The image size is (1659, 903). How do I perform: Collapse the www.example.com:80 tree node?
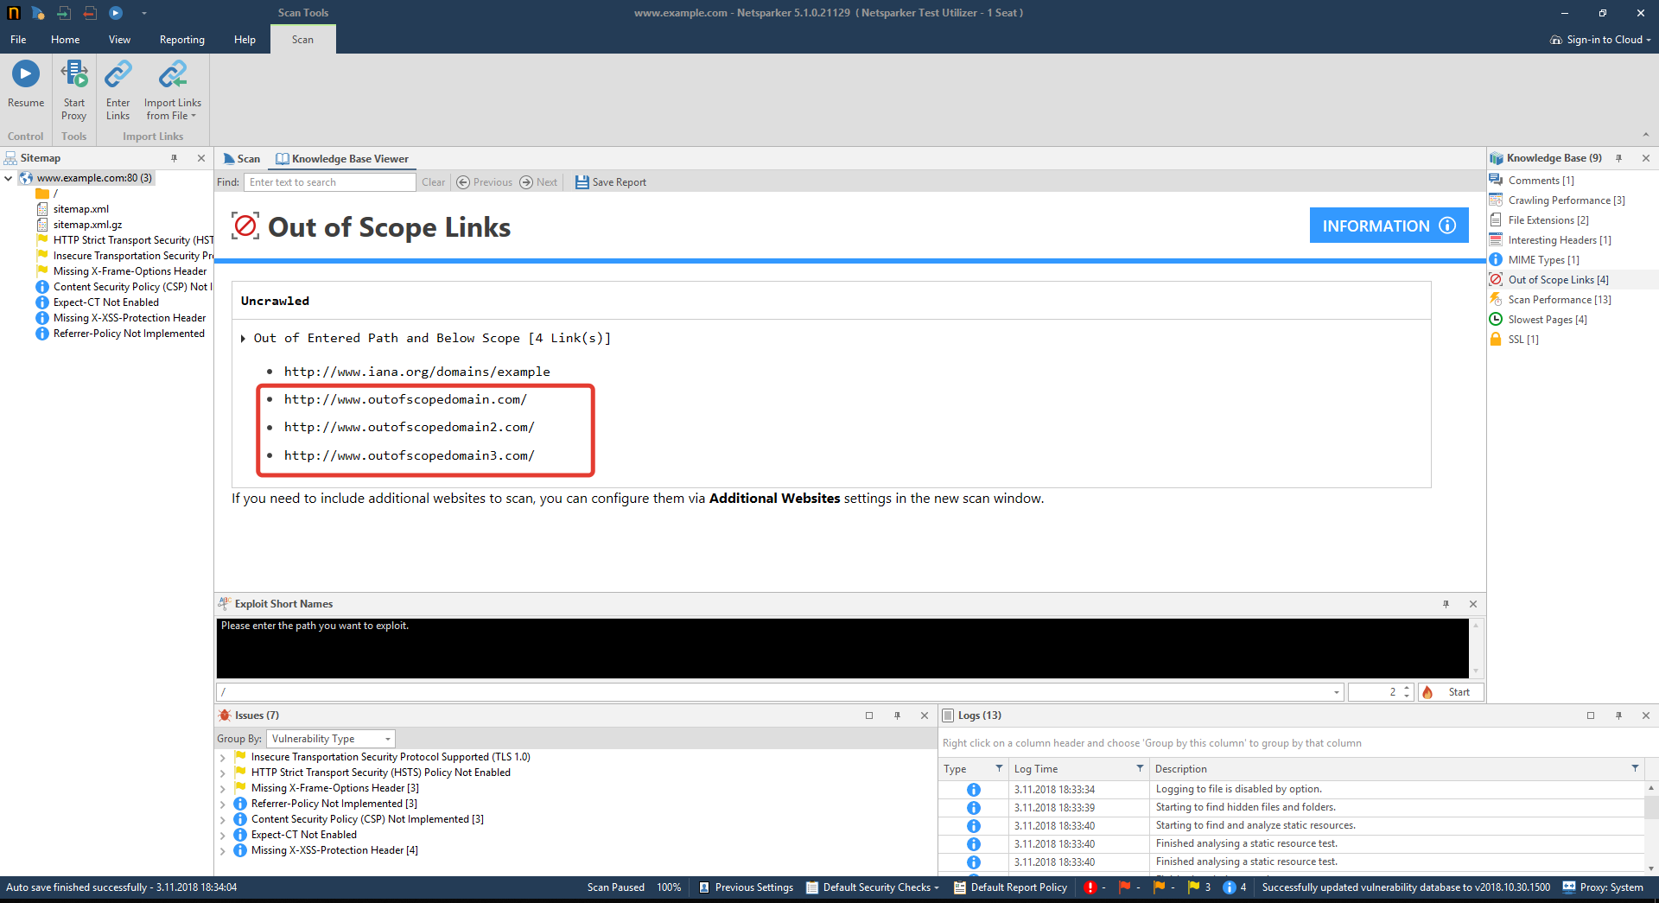pyautogui.click(x=9, y=178)
